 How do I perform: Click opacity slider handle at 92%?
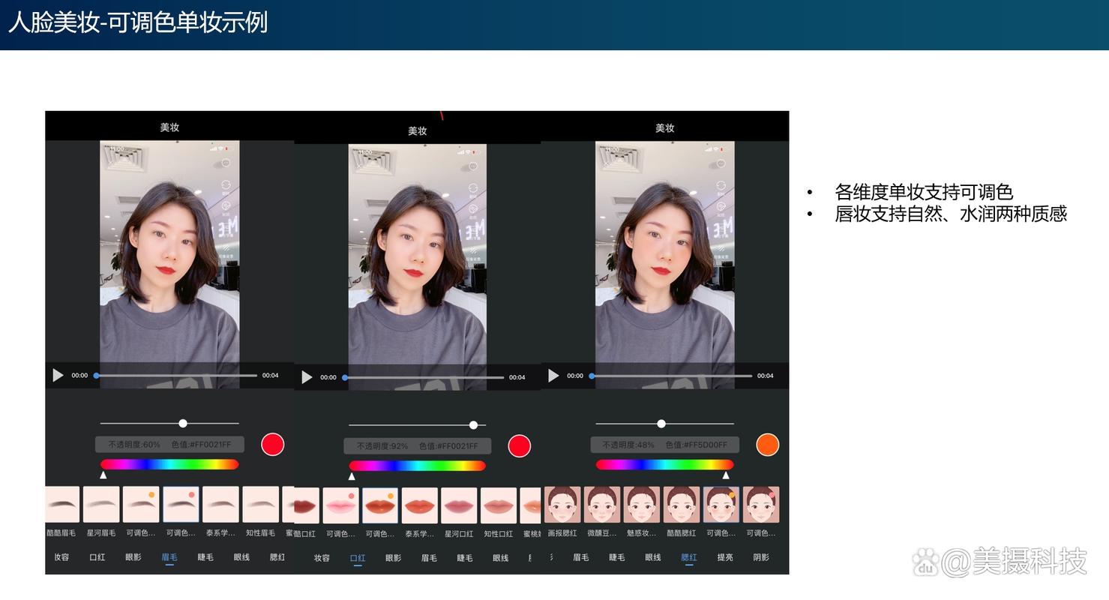473,425
